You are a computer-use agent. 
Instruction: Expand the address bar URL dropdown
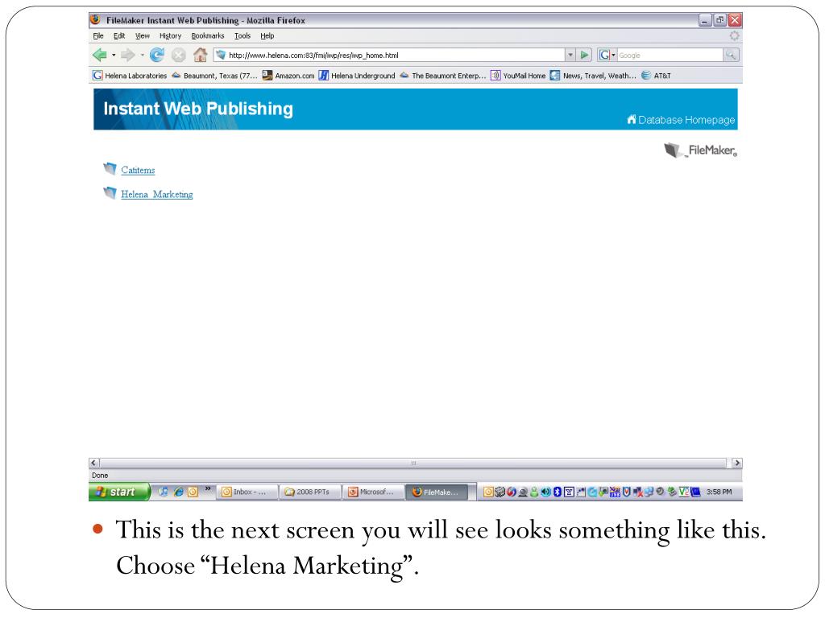(570, 55)
